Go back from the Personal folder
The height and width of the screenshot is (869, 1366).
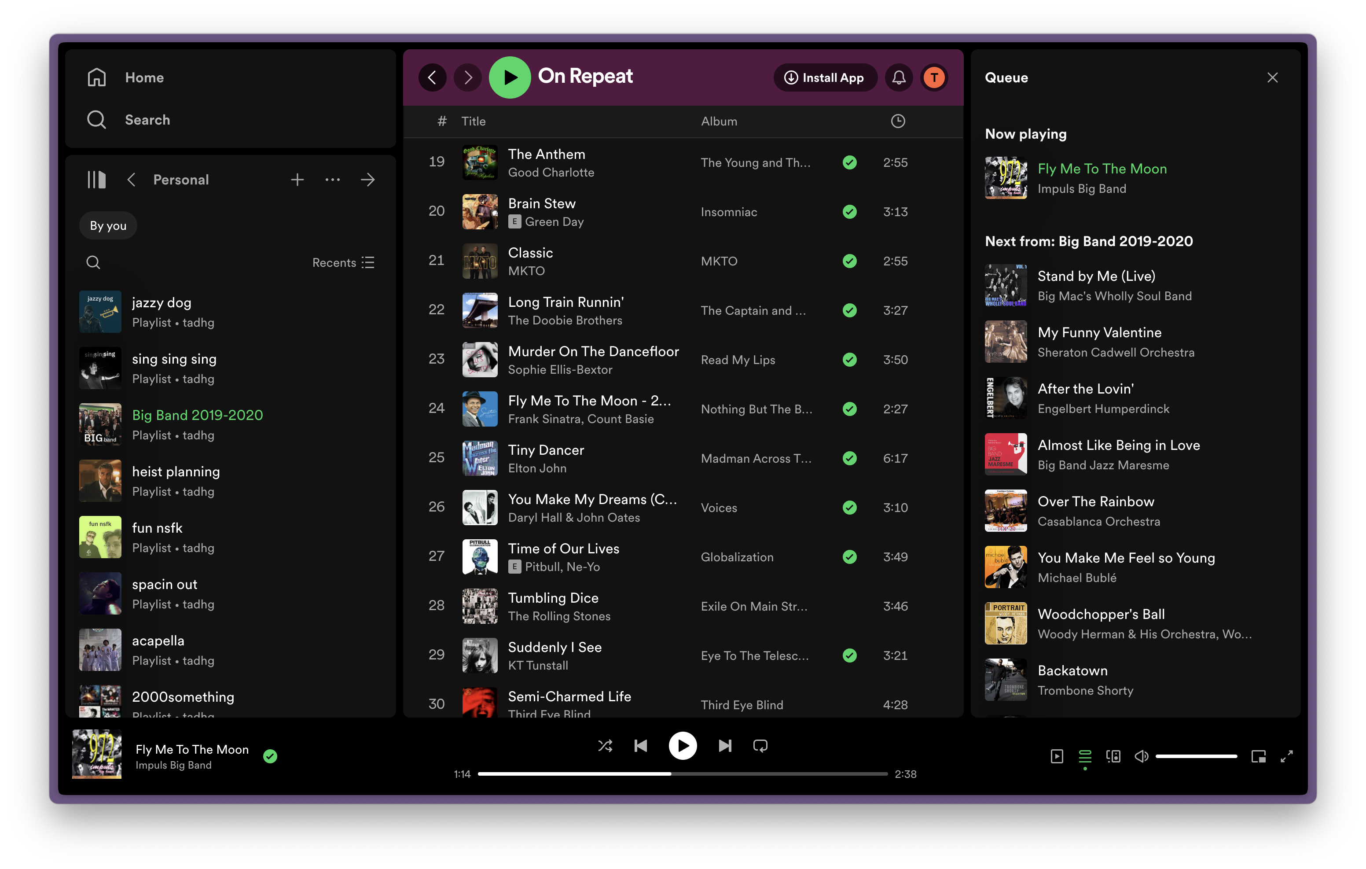[x=132, y=180]
